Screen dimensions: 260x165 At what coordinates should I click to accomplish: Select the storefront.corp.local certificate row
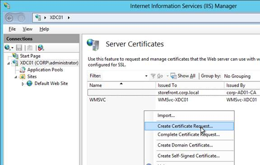(x=174, y=93)
